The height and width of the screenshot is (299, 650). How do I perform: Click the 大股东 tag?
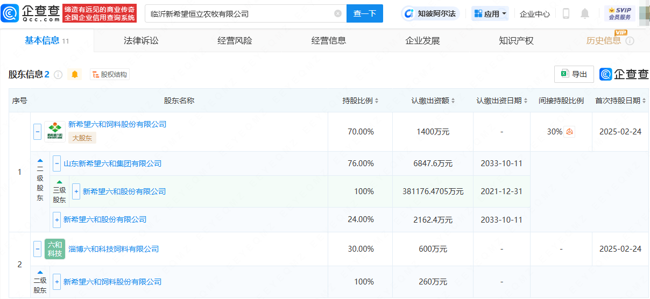82,138
